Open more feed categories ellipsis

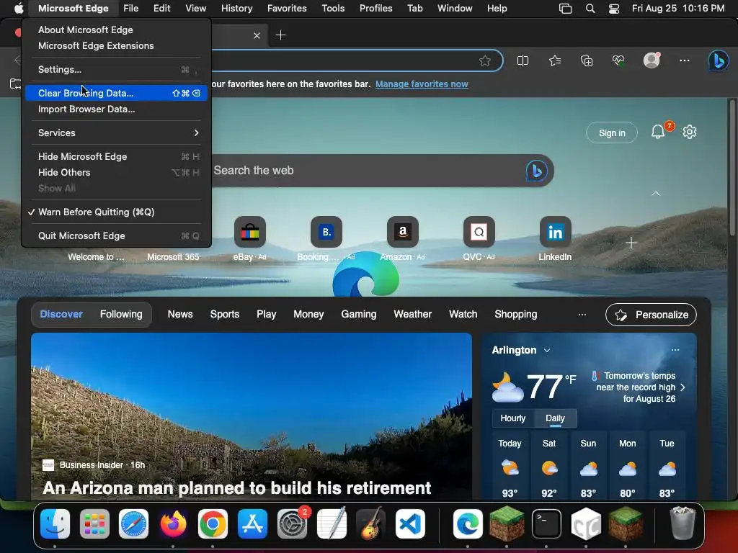[582, 314]
